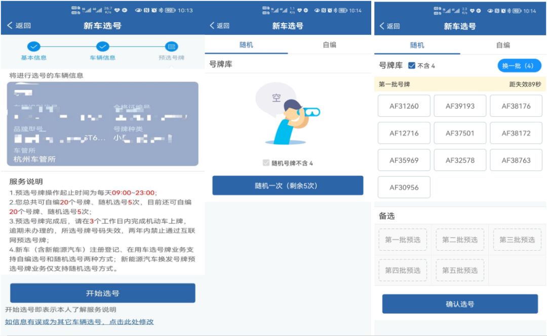This screenshot has height=336, width=547.
Task: Click 确认选号 button
Action: (460, 304)
